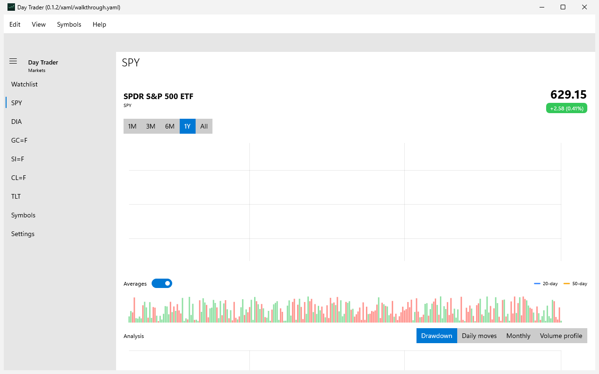Click the SPDR S&P 500 ETF name
Image resolution: width=599 pixels, height=374 pixels.
[158, 96]
